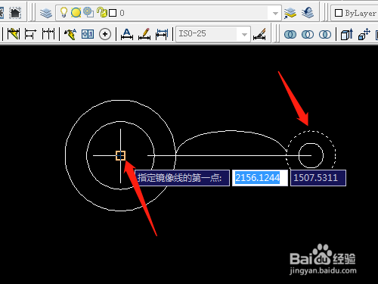The width and height of the screenshot is (378, 284).
Task: Select the Subtract solid editing tool
Action: [308, 34]
